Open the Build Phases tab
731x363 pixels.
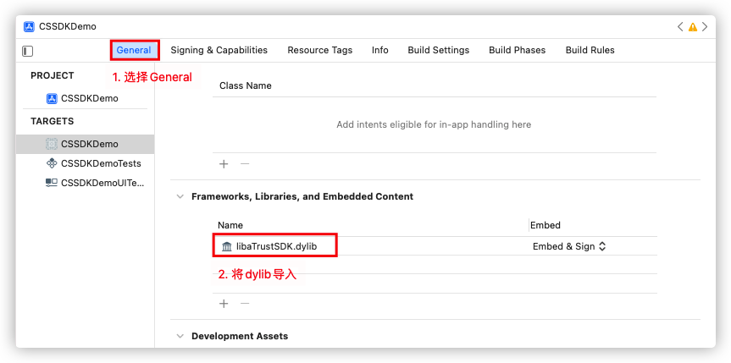[517, 50]
